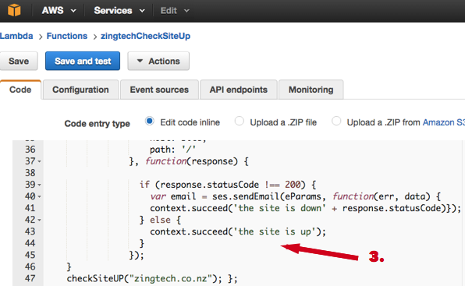
Task: Click 'function(response)' code on line 37
Action: [192, 161]
